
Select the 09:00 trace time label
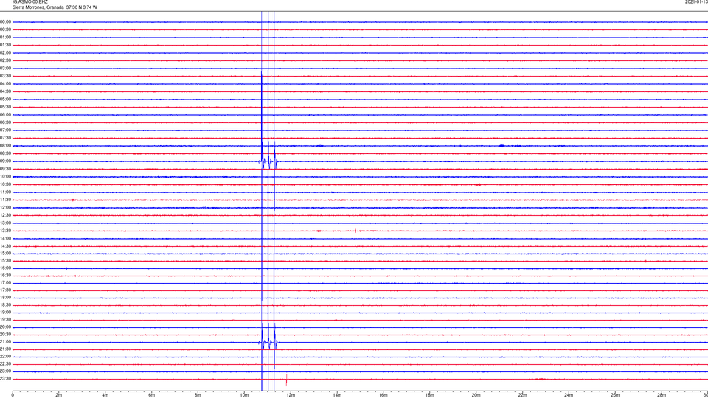pos(5,161)
